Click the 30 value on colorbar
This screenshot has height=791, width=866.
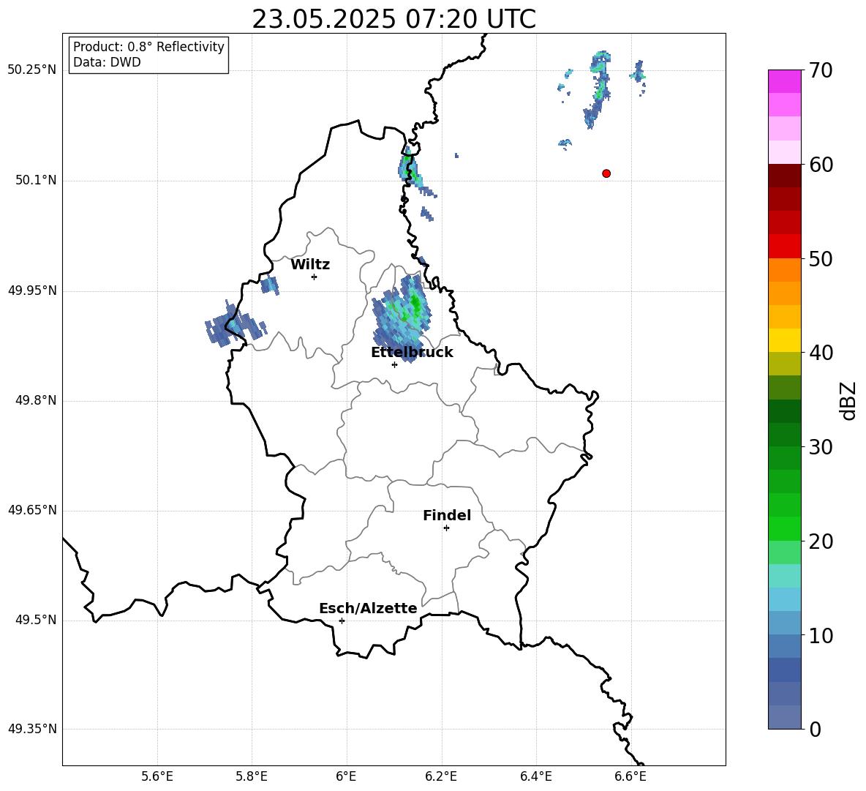[x=821, y=447]
